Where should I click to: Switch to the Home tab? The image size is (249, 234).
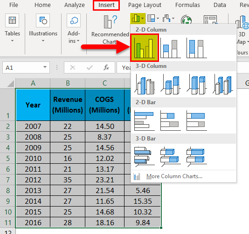click(42, 5)
